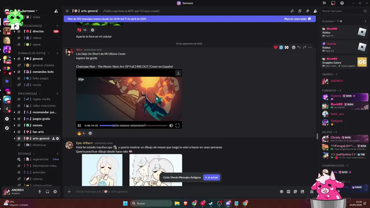370x208 pixels.
Task: Open member Floomie in FUNDADOR list
Action: tap(345, 97)
